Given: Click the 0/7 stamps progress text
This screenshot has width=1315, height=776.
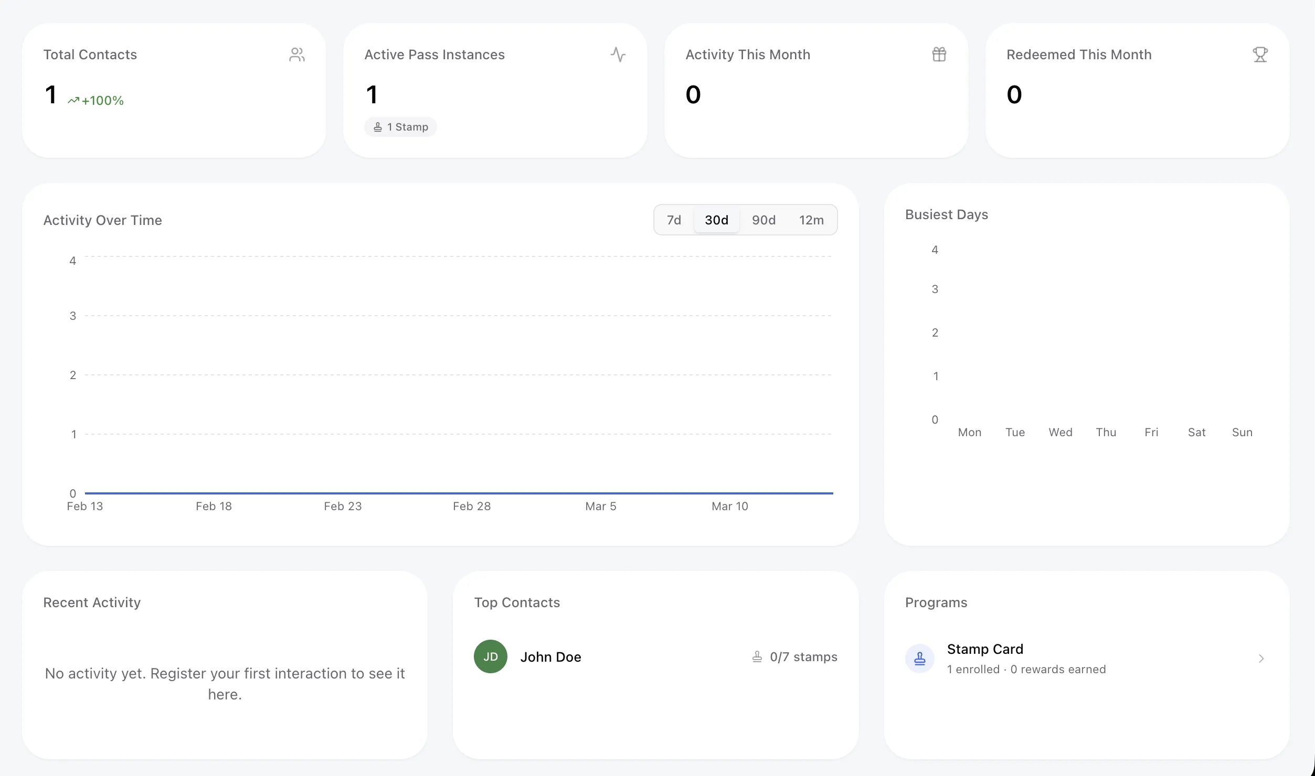Looking at the screenshot, I should pyautogui.click(x=803, y=656).
